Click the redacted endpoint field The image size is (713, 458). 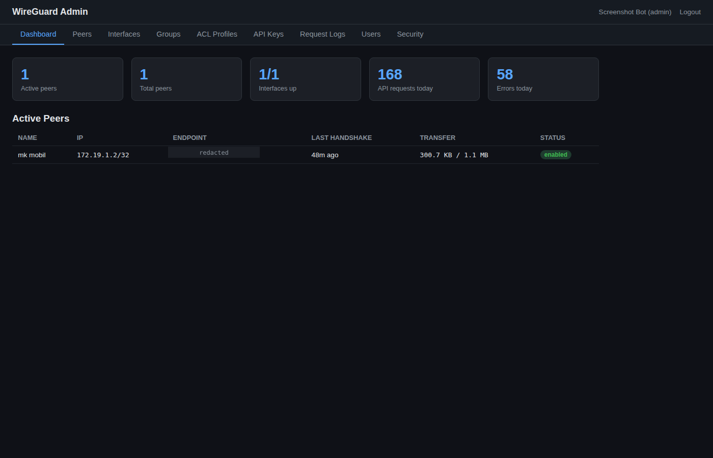tap(214, 152)
